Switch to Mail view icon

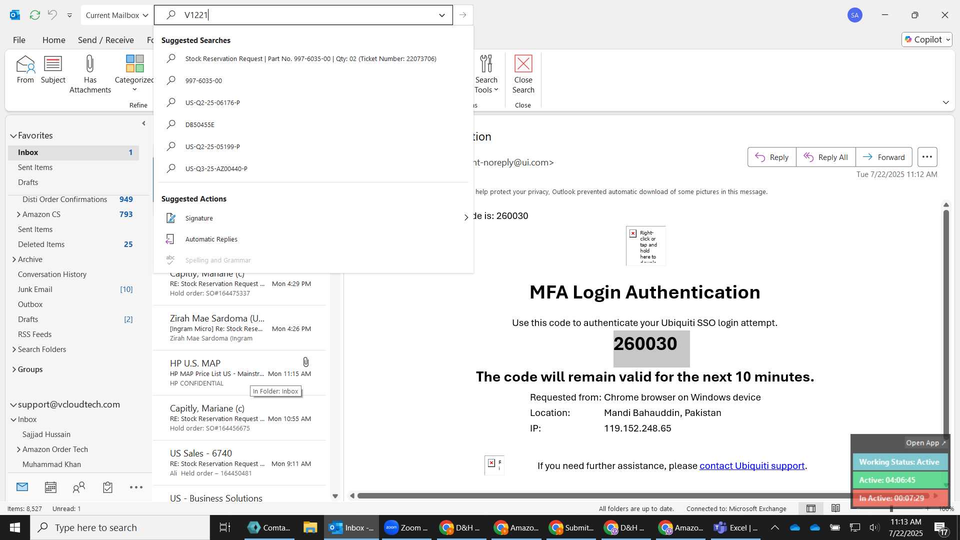(22, 487)
